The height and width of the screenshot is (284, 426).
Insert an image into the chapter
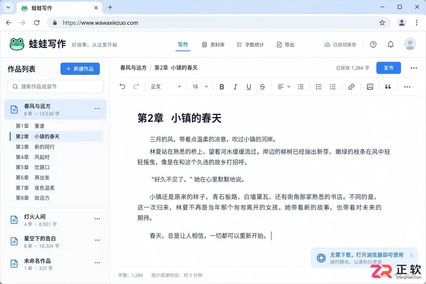370,87
